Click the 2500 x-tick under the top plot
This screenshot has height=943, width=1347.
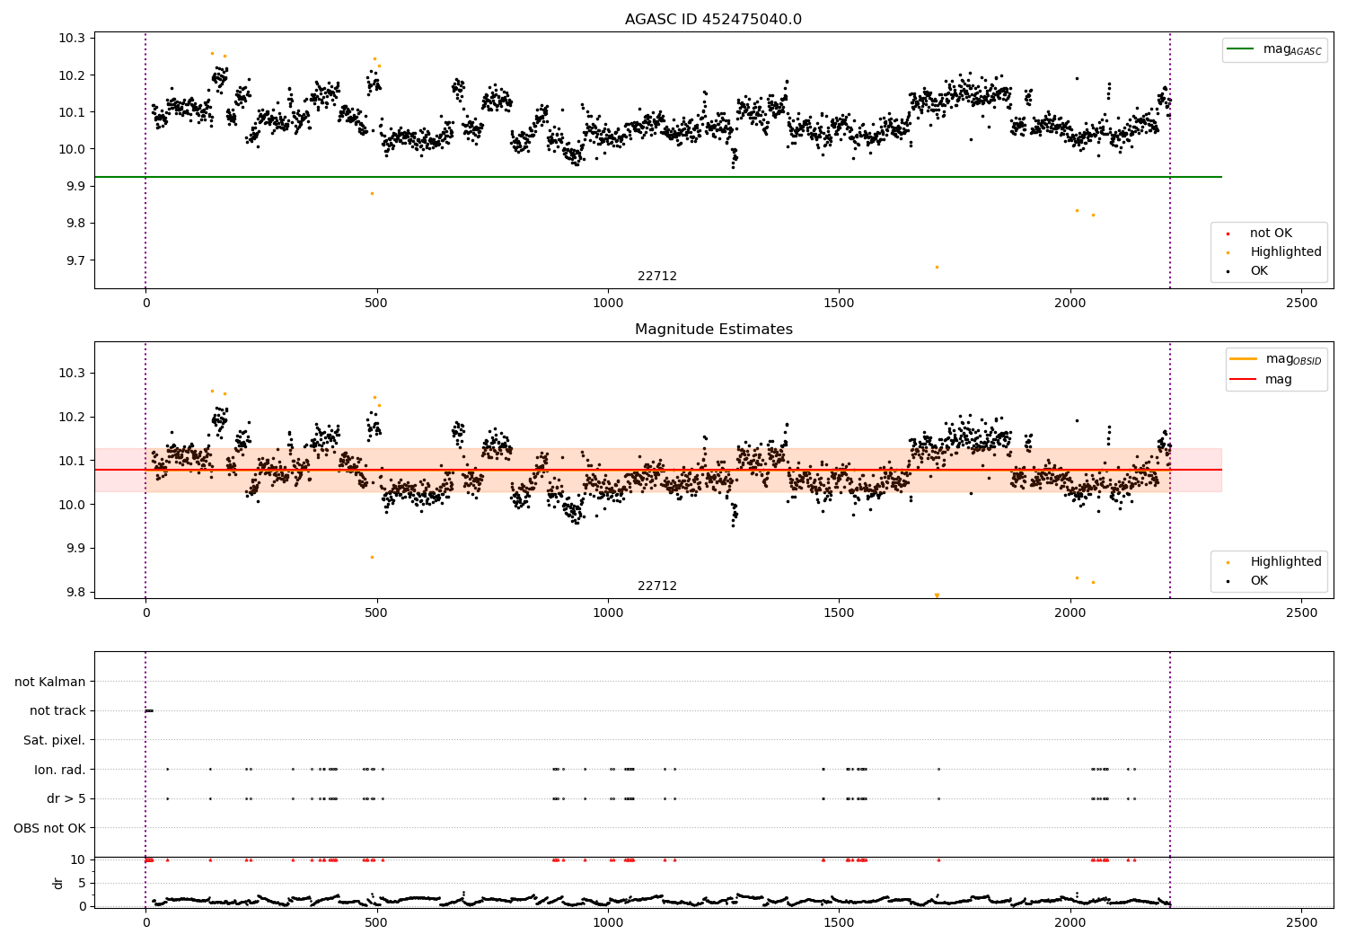tap(1301, 304)
